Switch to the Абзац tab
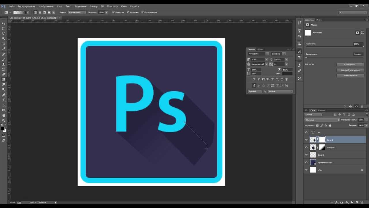Screen dimensions: 369x208 point(260,49)
